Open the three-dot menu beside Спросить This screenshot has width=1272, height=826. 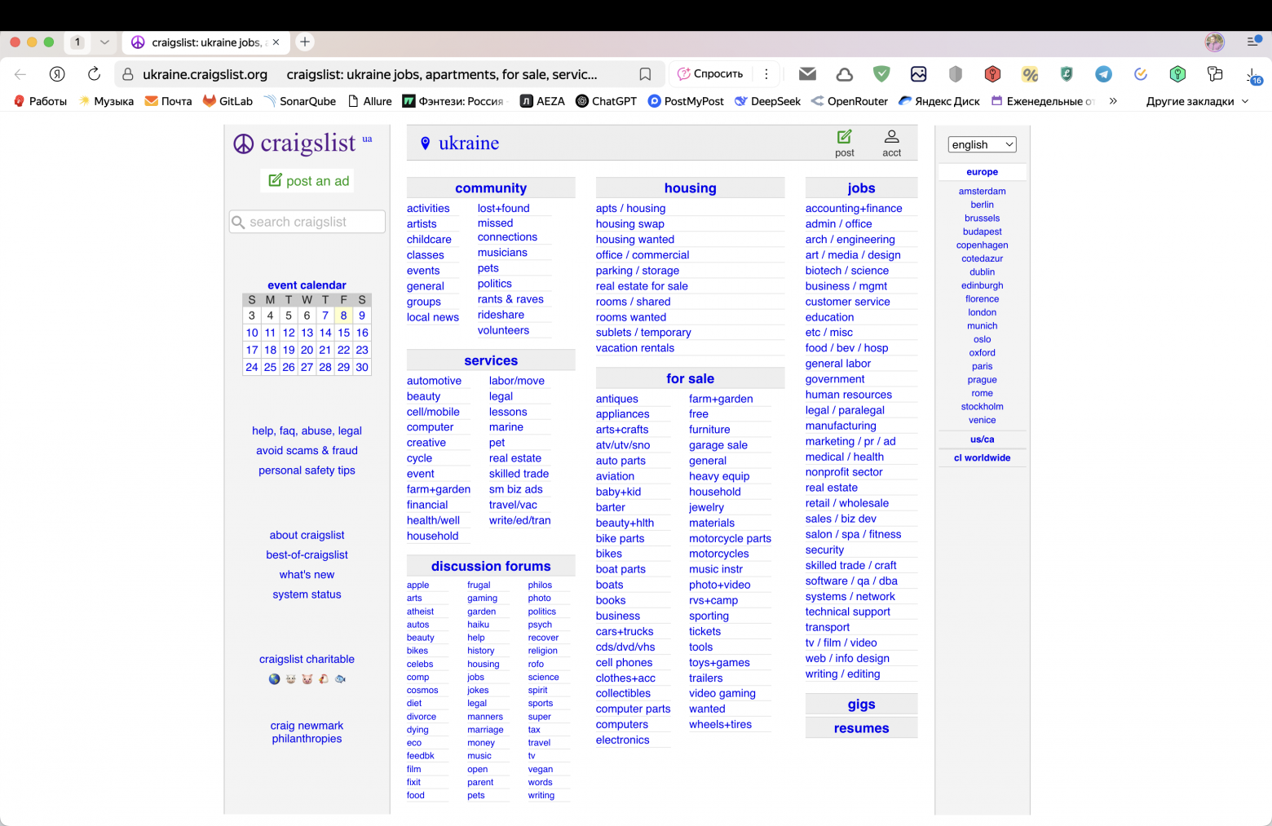tap(766, 74)
